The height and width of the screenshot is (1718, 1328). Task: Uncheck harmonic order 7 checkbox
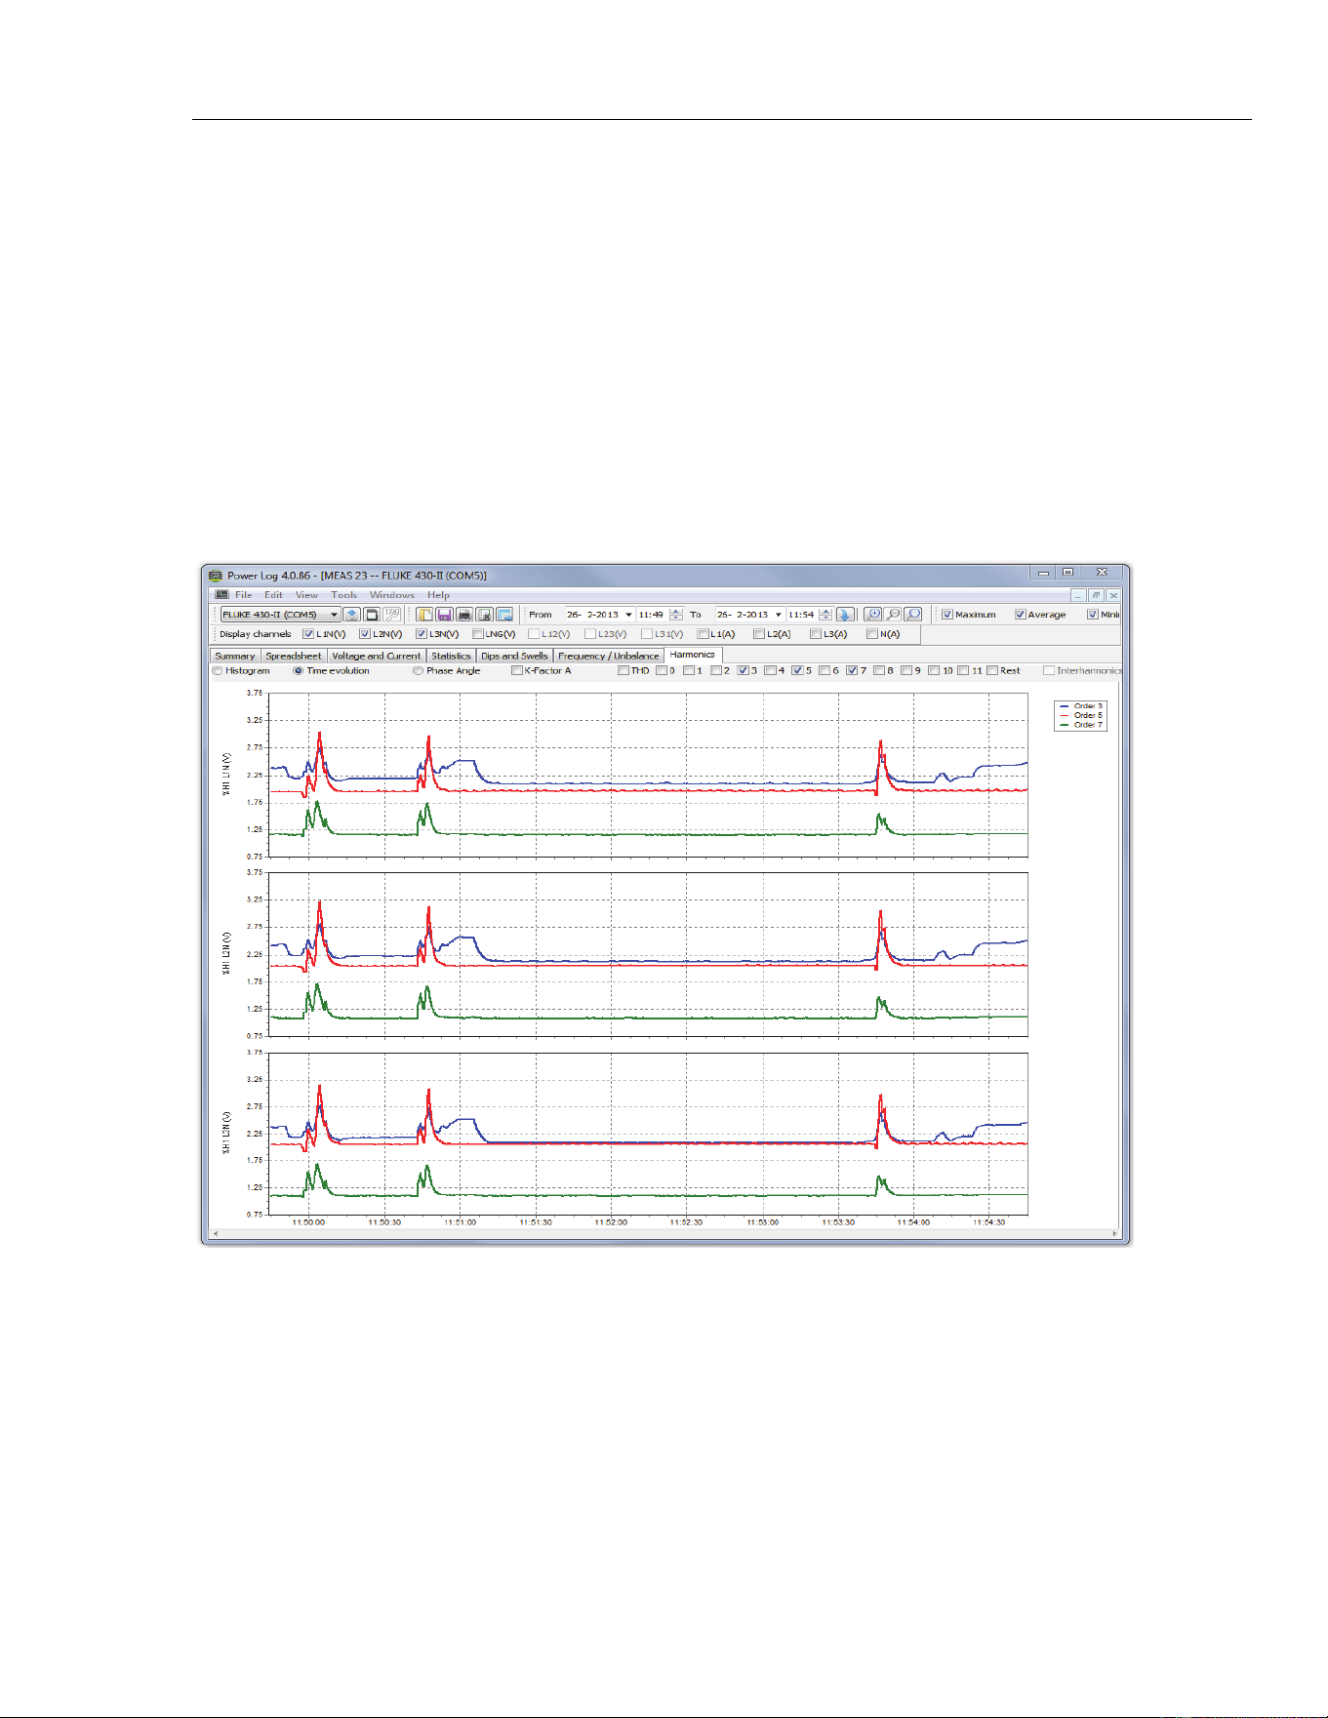coord(852,671)
